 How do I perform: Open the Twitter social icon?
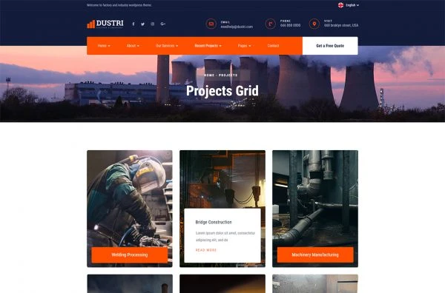[142, 24]
